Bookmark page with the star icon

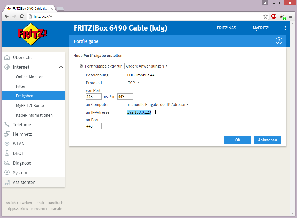[265, 16]
